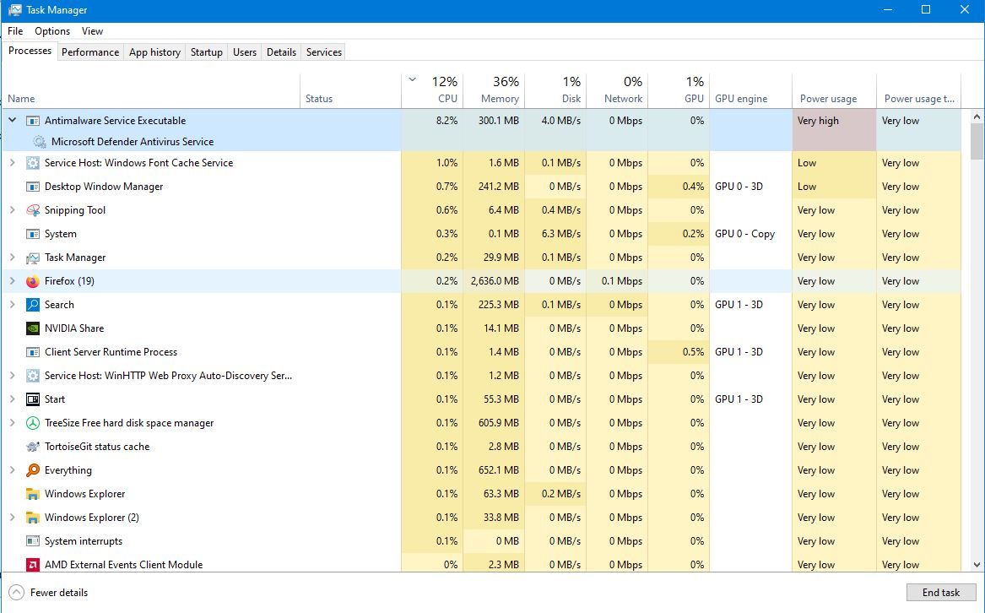Expand the Start process
This screenshot has height=613, width=985.
pyautogui.click(x=12, y=399)
